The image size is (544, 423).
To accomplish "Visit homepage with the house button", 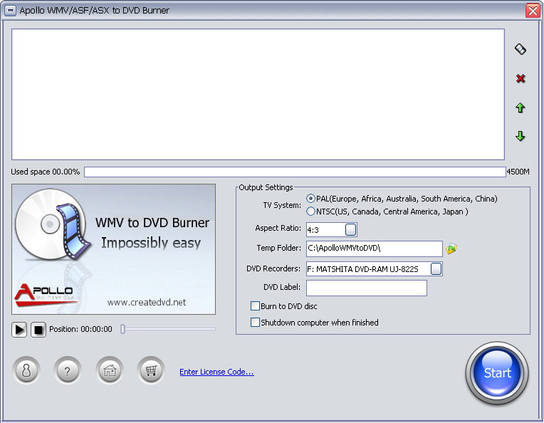I will [x=109, y=371].
